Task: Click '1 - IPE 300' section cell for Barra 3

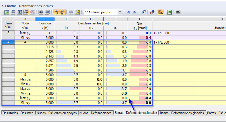Action: pyautogui.click(x=189, y=33)
